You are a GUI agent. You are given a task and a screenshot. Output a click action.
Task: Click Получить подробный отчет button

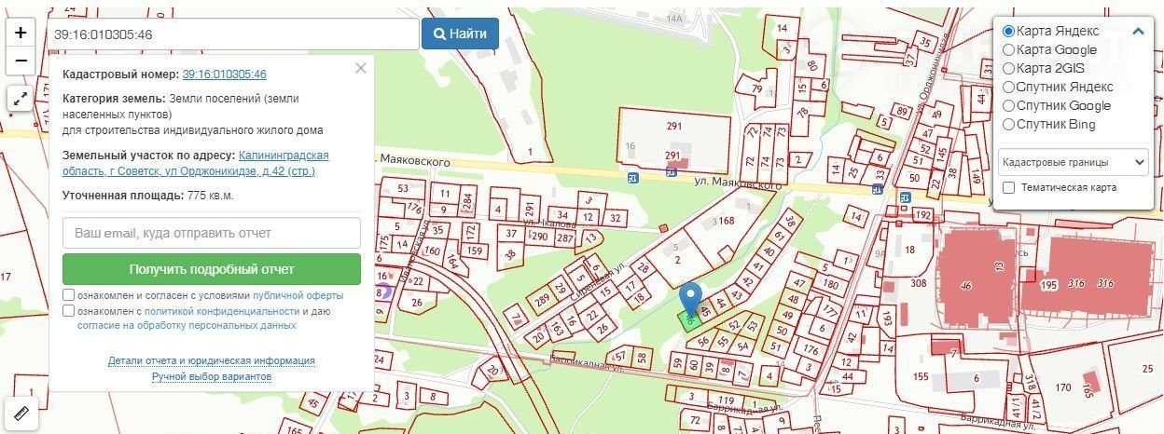click(x=212, y=269)
